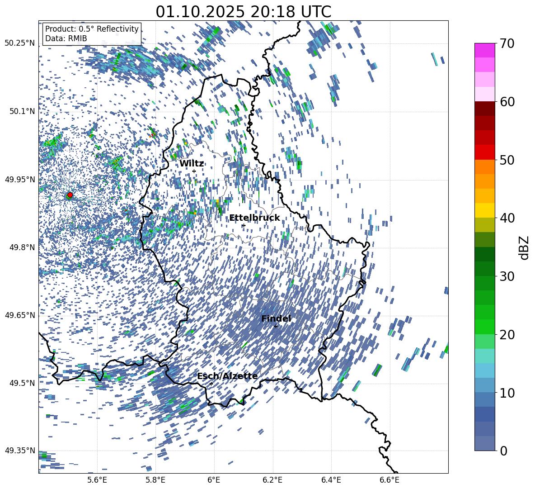Click the dBZ colorbar axis label
Screen dimensions: 535x489
[525, 247]
